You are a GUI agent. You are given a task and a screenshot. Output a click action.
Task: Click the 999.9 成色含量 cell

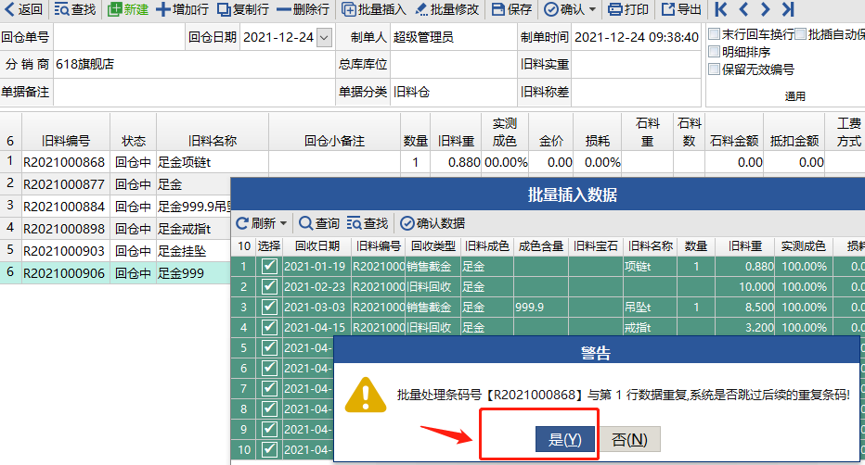pyautogui.click(x=540, y=307)
